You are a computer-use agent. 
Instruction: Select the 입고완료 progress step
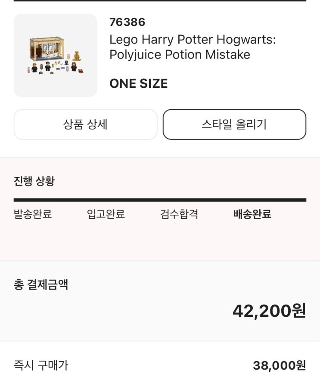tap(106, 214)
